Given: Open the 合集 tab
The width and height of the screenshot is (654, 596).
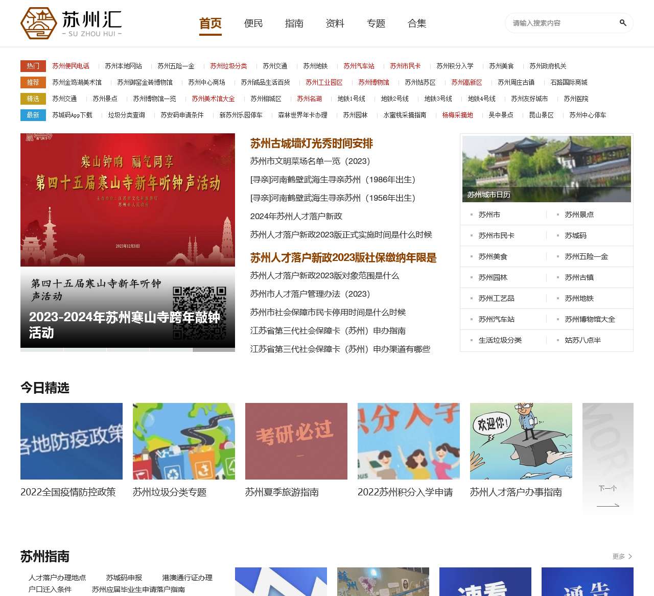Looking at the screenshot, I should pyautogui.click(x=416, y=23).
